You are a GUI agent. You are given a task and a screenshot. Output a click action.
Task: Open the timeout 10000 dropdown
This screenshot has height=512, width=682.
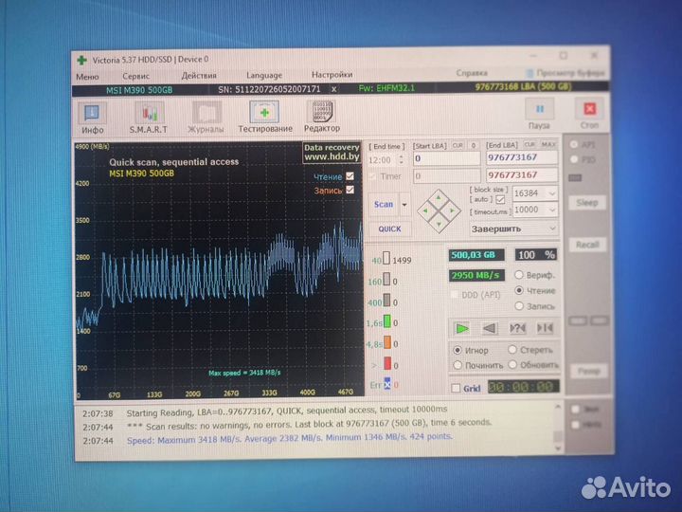551,210
